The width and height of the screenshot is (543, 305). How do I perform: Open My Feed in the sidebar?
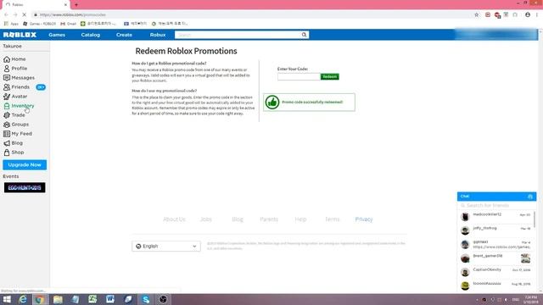pyautogui.click(x=18, y=134)
